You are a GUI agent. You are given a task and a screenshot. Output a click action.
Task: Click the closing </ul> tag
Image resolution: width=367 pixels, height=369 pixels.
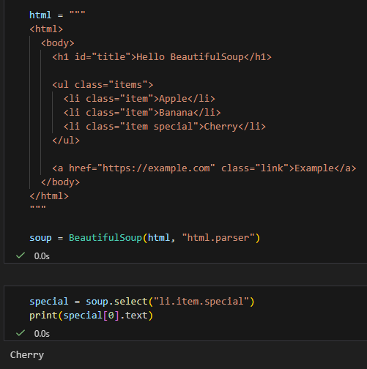(x=66, y=141)
